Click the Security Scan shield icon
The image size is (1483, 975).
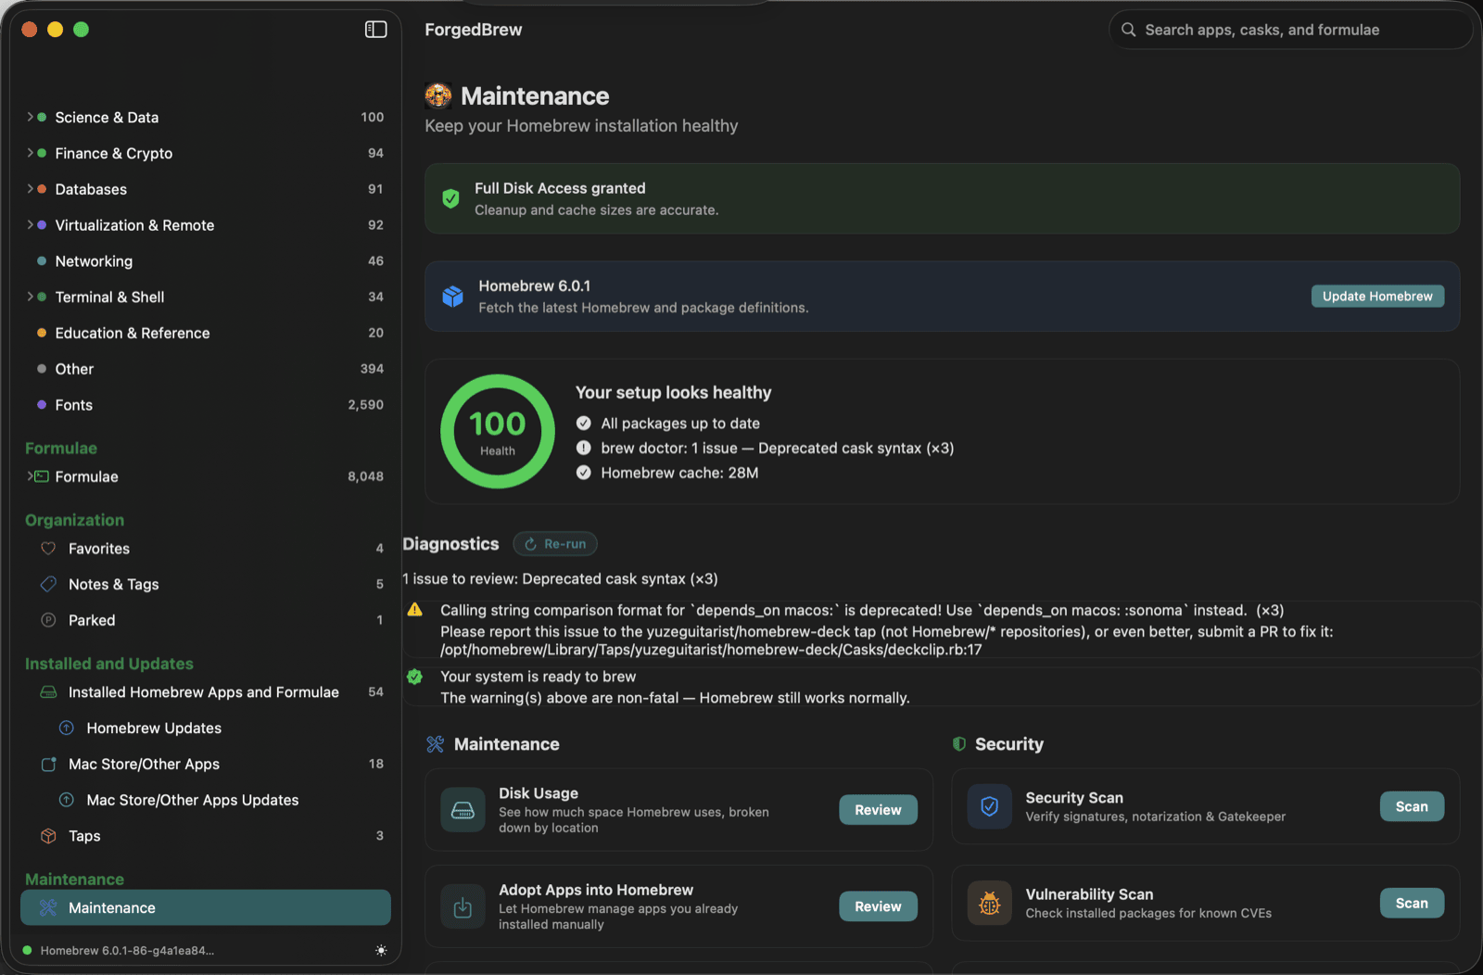989,806
